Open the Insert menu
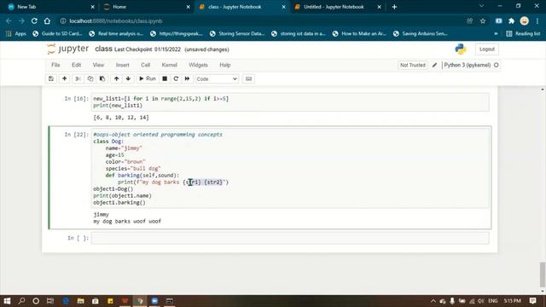The height and width of the screenshot is (307, 546). [122, 65]
